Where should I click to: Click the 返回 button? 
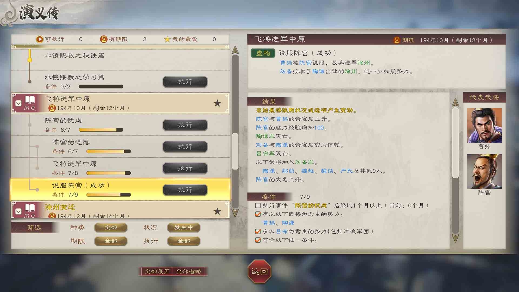(259, 271)
